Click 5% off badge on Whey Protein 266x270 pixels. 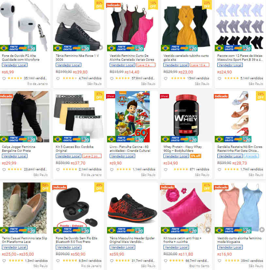coord(196,156)
